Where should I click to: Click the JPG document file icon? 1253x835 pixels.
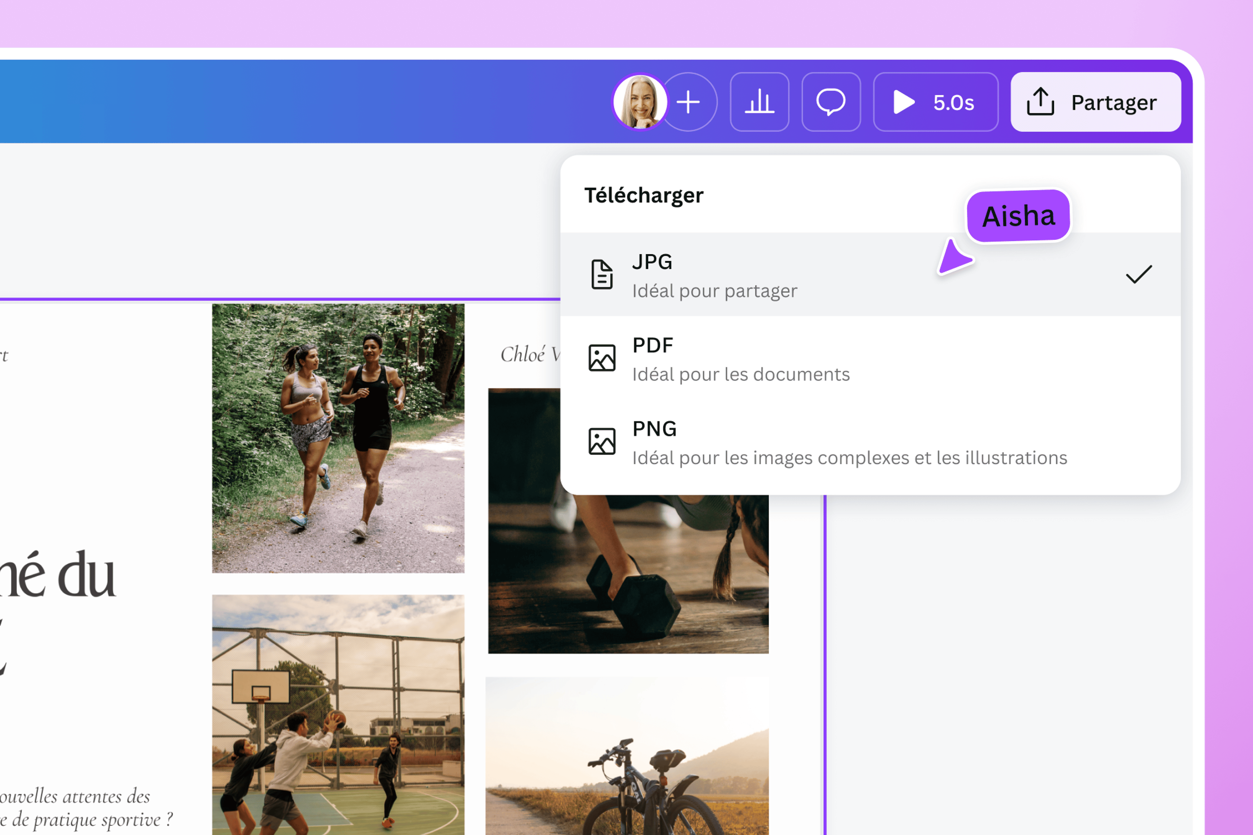[602, 275]
